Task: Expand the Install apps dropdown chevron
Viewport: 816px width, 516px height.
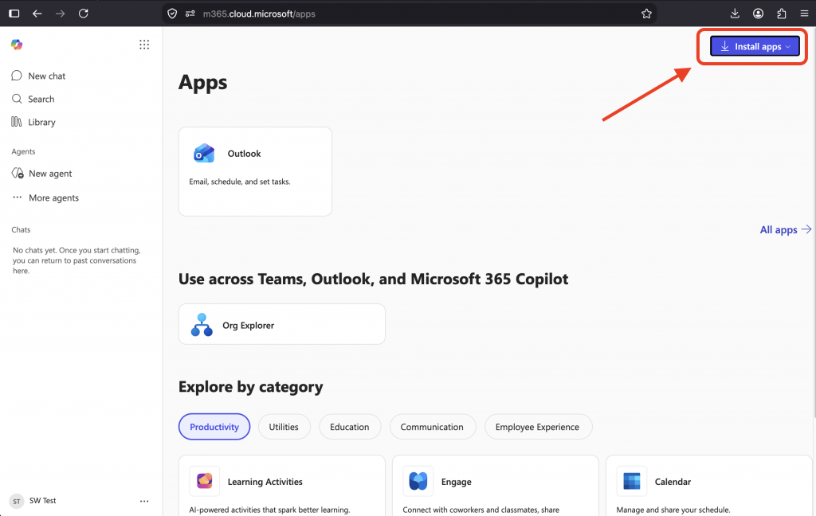Action: point(788,47)
